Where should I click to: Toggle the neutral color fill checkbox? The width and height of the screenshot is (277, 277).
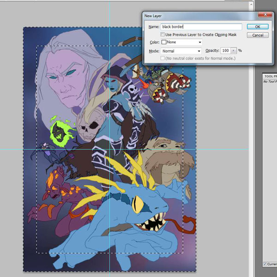coord(163,58)
